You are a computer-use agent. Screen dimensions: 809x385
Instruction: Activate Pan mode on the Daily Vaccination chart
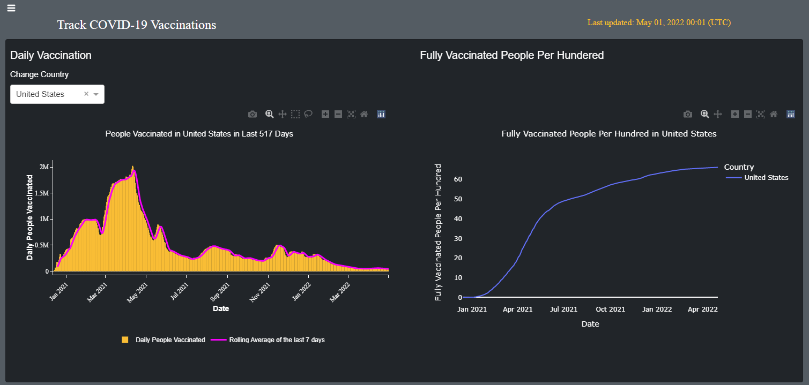tap(282, 114)
